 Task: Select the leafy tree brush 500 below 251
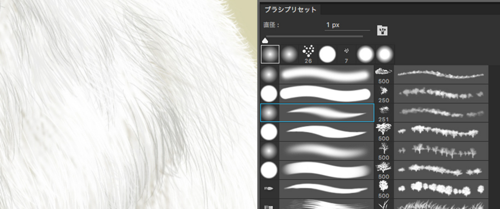pos(432,132)
